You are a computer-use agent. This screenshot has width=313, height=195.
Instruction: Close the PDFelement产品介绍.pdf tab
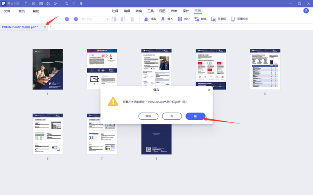(x=45, y=27)
